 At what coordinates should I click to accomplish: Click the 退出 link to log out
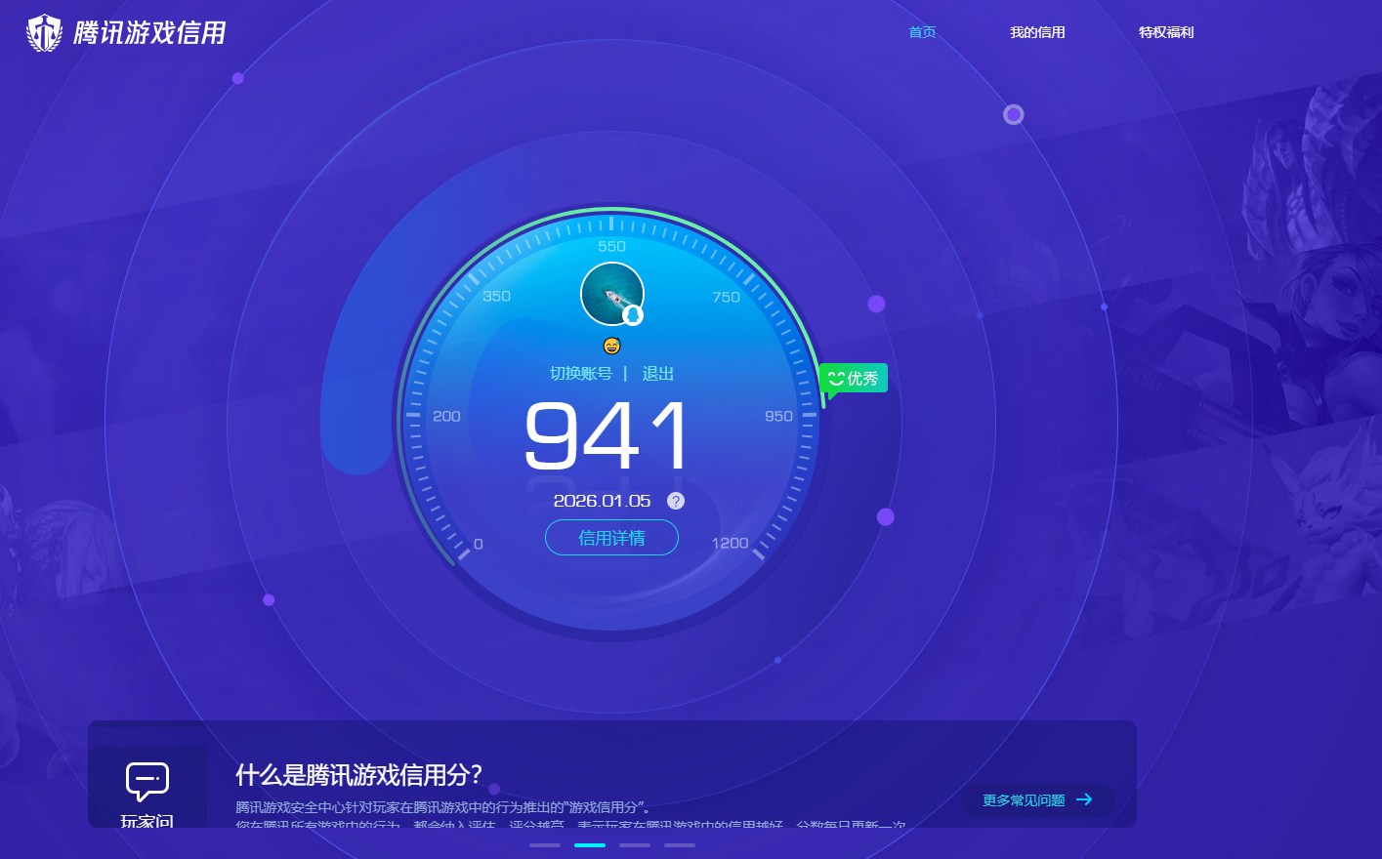(x=658, y=374)
